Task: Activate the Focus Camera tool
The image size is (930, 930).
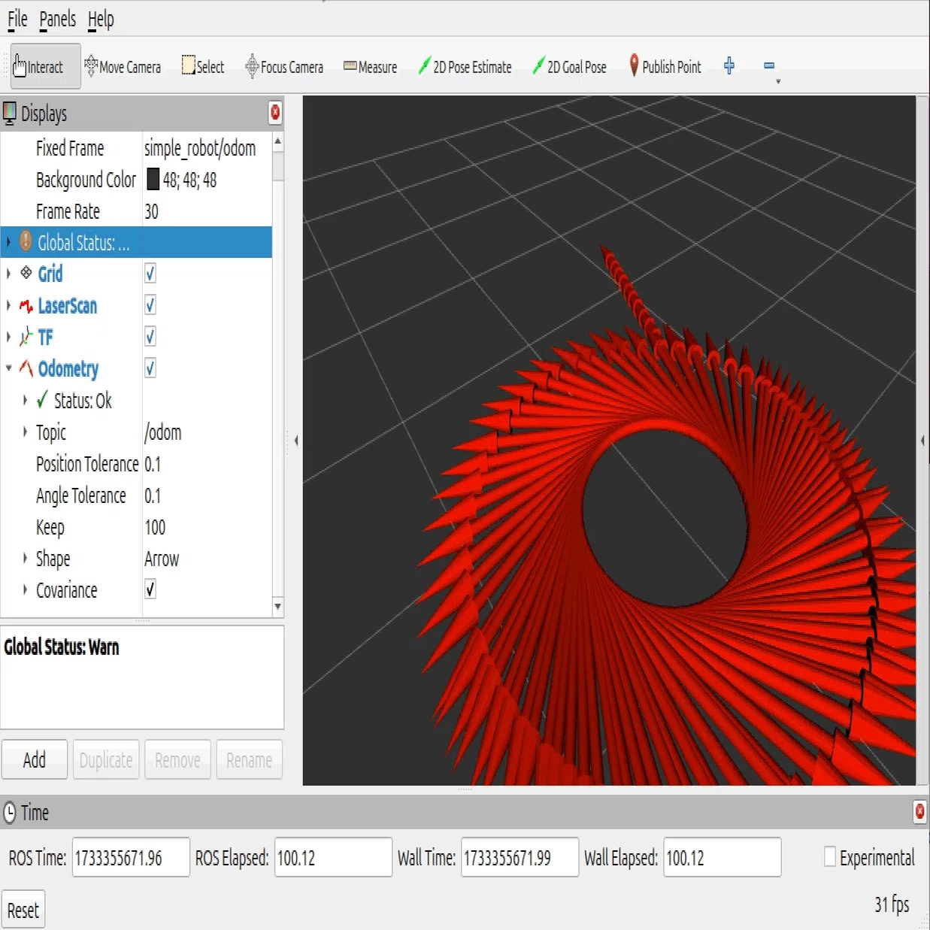Action: (284, 67)
